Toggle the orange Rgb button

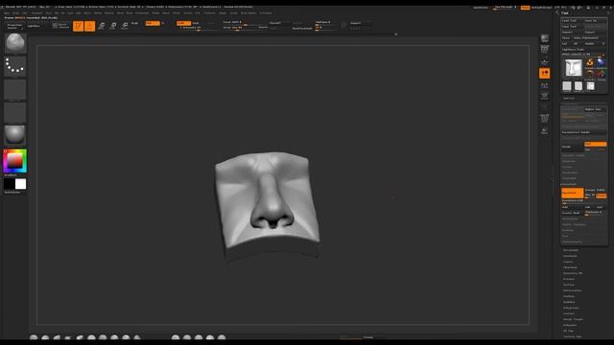point(153,23)
